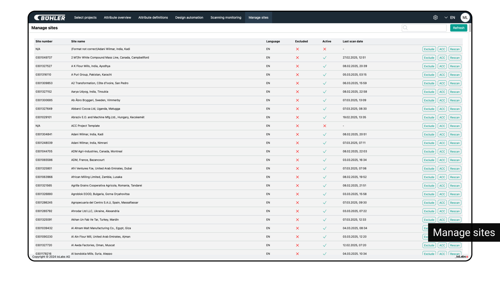Open the ML user avatar menu
The height and width of the screenshot is (281, 500).
465,17
